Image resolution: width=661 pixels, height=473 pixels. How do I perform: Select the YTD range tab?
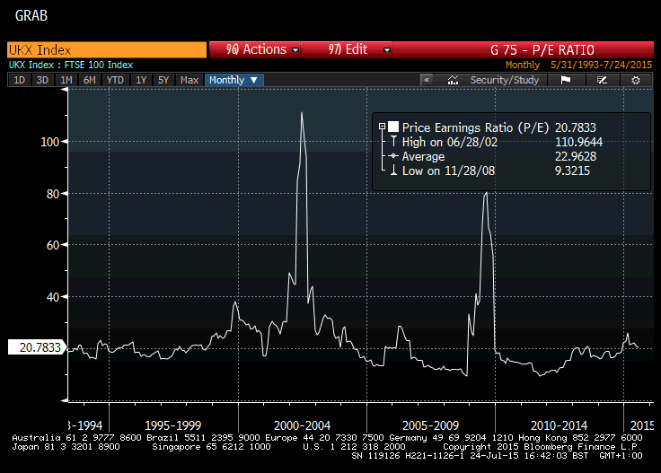pos(115,80)
